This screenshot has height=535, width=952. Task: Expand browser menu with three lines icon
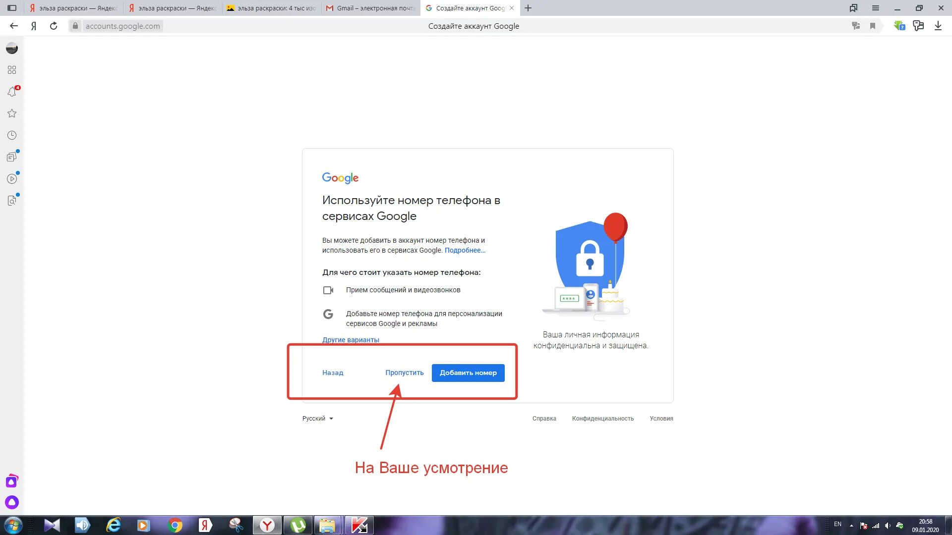pyautogui.click(x=874, y=8)
